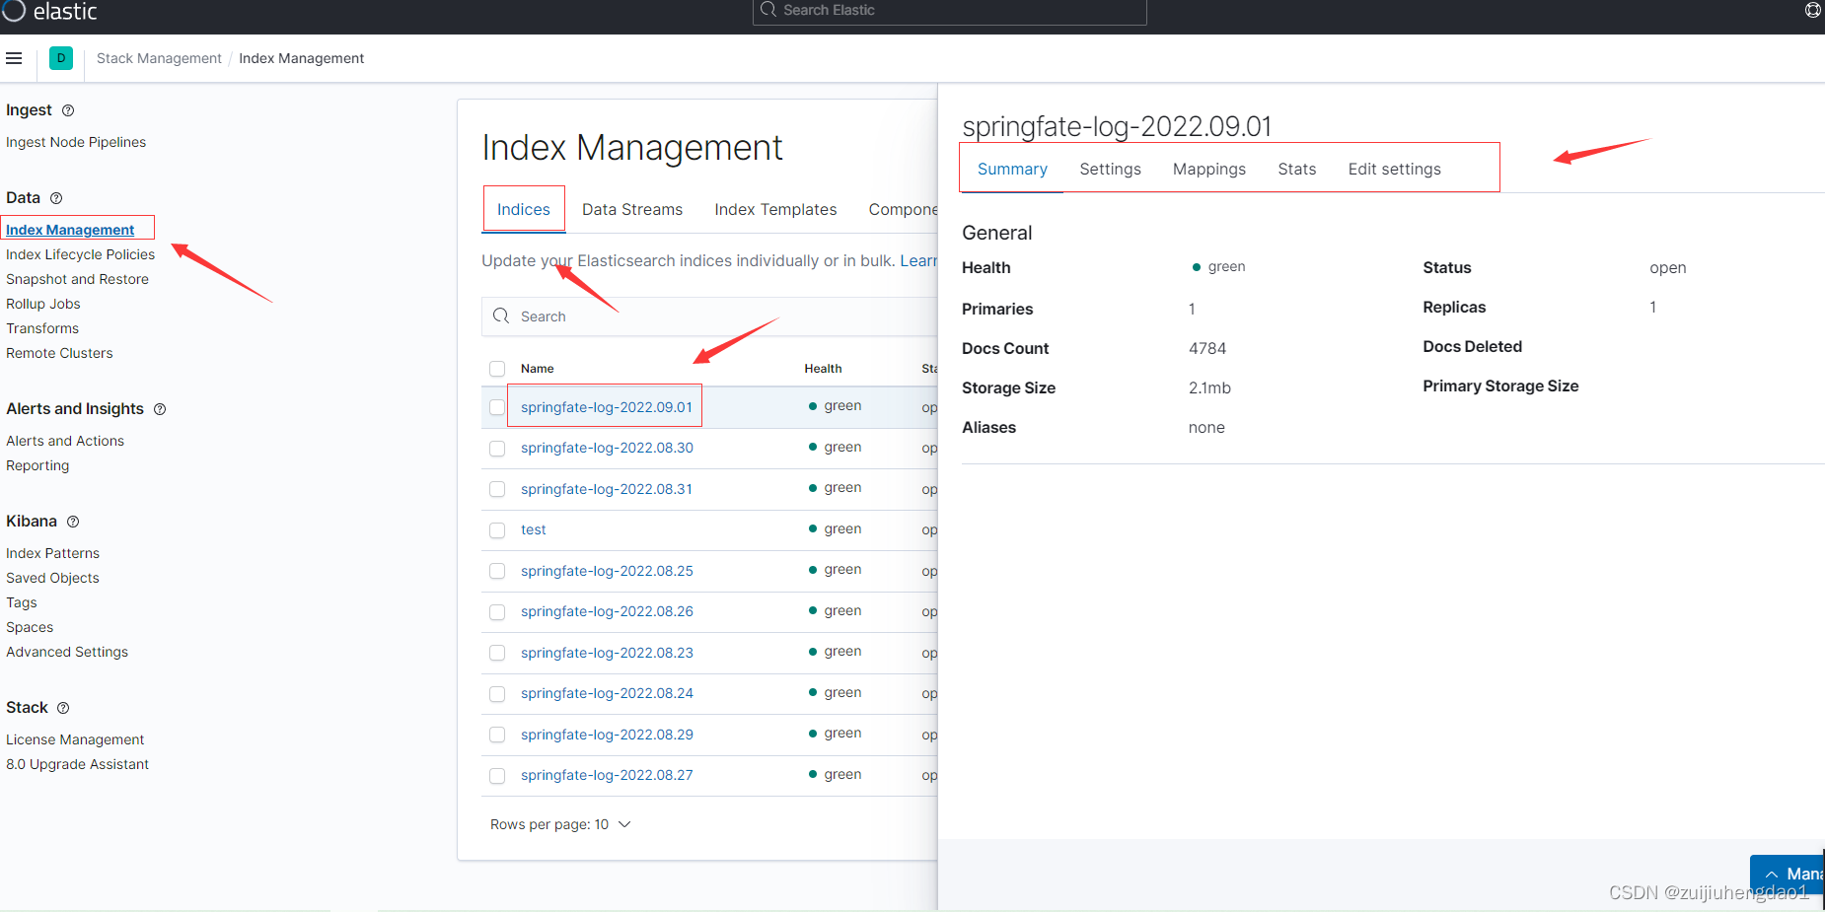Sort by the Name column header
The height and width of the screenshot is (912, 1825).
pos(538,369)
